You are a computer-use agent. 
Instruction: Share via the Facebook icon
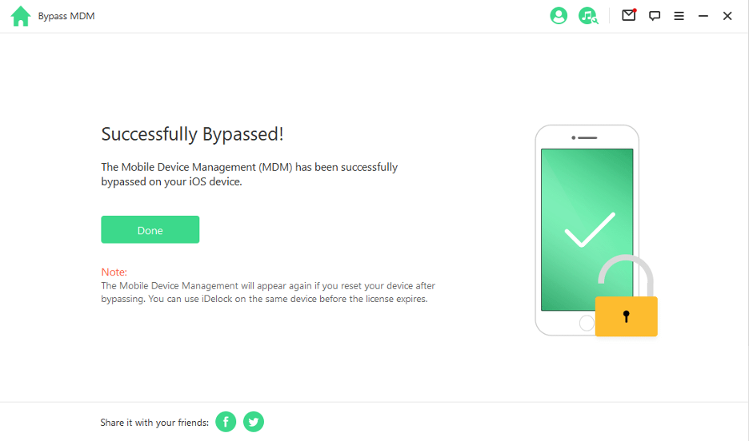pos(226,422)
